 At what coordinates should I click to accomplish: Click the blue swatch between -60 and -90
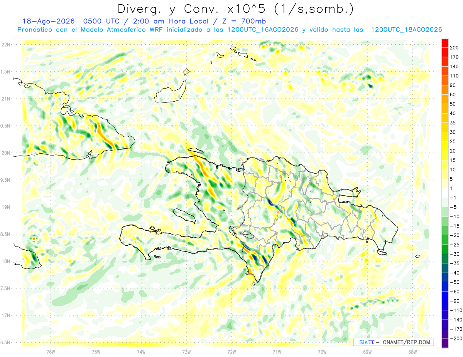(445, 297)
